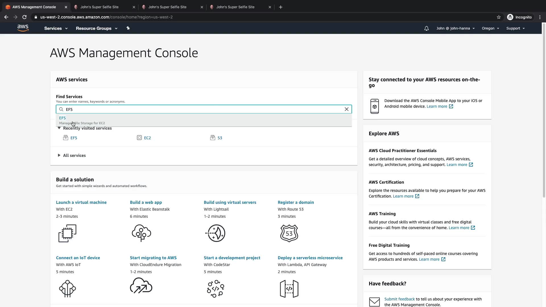Click inside the Find Services search box
Screen dimensions: 546x307
point(199,109)
